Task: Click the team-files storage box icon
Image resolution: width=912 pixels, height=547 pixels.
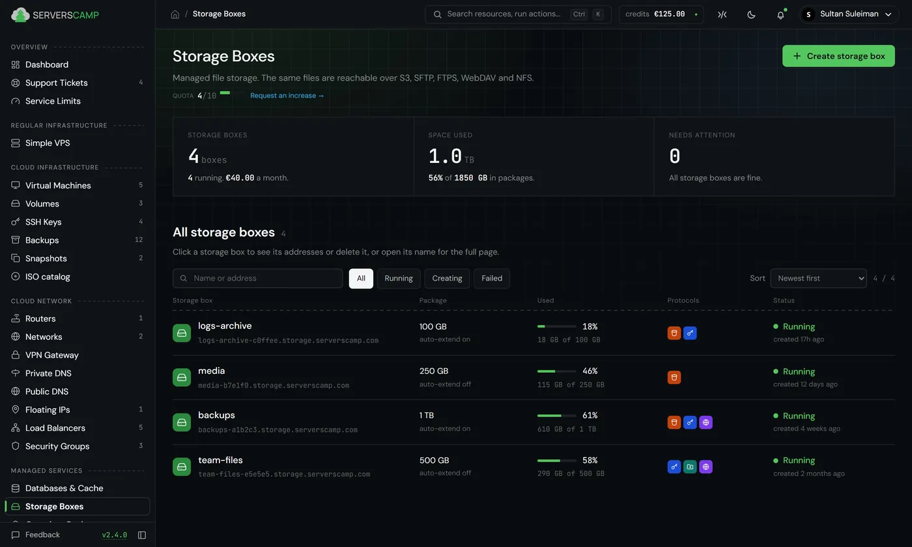Action: (182, 466)
